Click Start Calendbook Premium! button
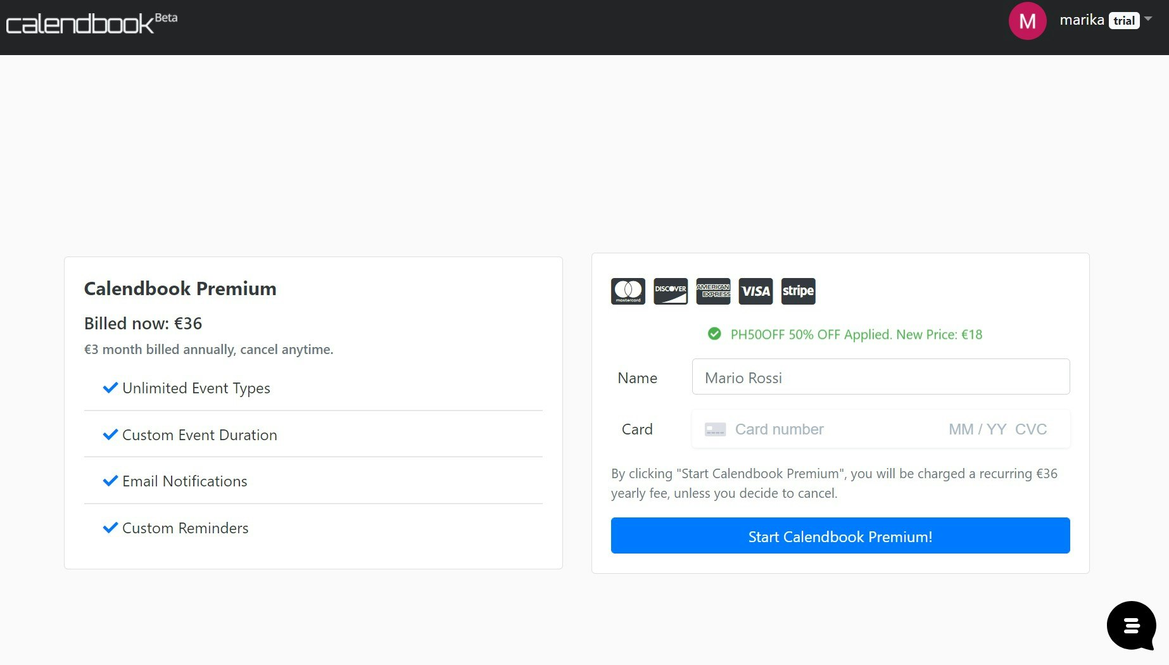Screen dimensions: 1169x665 (x=840, y=536)
